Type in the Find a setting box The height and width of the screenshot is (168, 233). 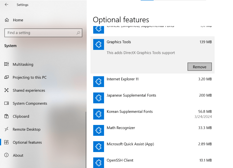[x=41, y=33]
